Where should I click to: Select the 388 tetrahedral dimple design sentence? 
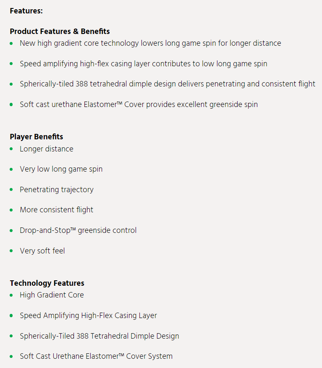pos(168,84)
